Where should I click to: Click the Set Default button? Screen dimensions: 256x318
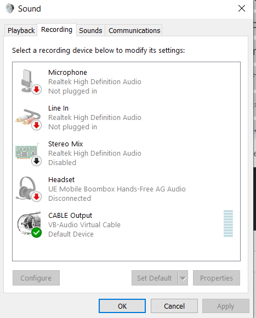point(155,278)
